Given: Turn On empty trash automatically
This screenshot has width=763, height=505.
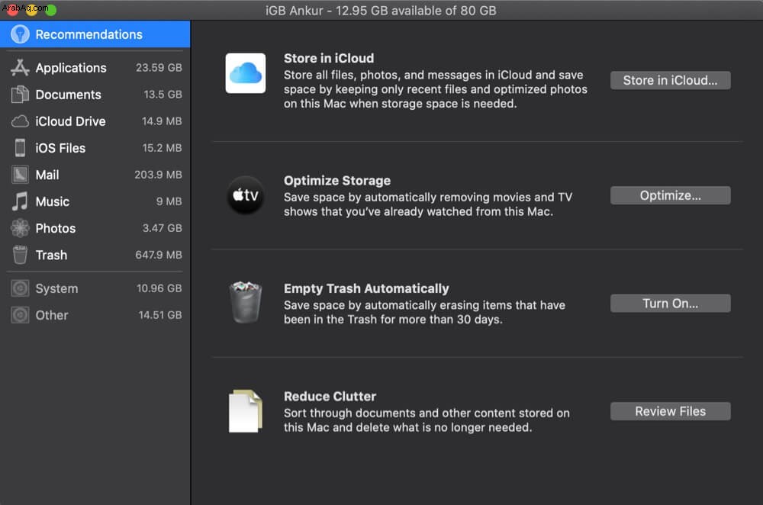Looking at the screenshot, I should (x=670, y=304).
